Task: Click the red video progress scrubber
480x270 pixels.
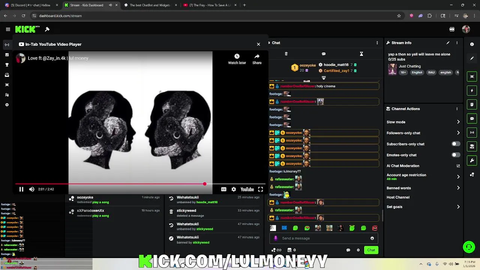Action: [204, 184]
